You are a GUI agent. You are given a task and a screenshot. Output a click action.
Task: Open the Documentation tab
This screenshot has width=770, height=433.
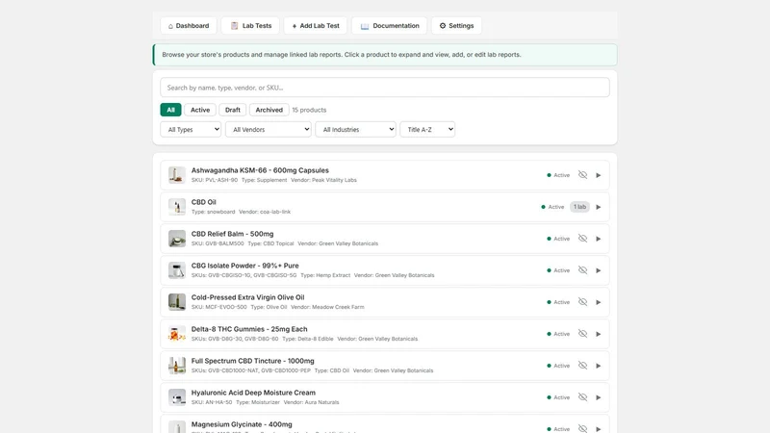tap(390, 26)
